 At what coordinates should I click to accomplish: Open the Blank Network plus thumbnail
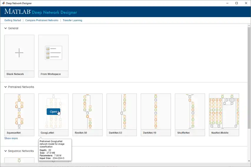click(x=19, y=53)
